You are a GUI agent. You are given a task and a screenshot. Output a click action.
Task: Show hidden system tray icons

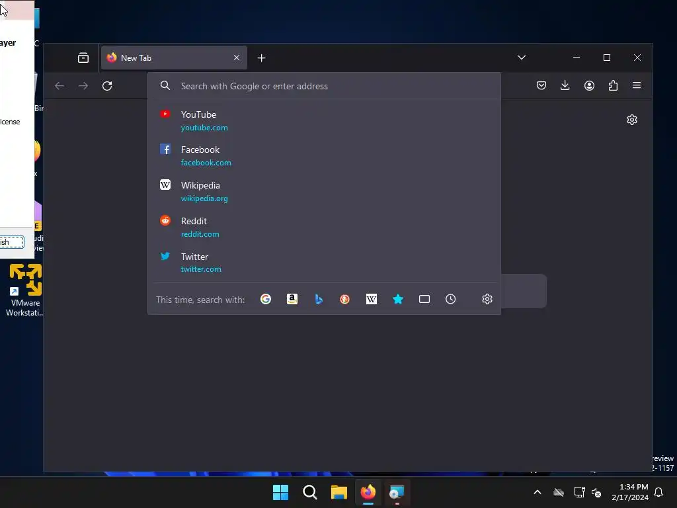[538, 492]
